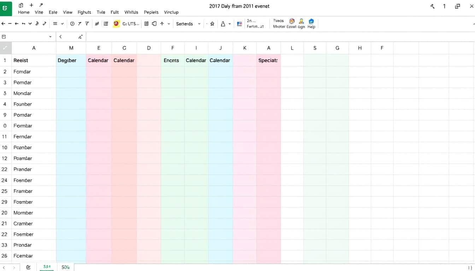Click the formula bar input area
Screen dimensions: 475x271
(x=280, y=37)
